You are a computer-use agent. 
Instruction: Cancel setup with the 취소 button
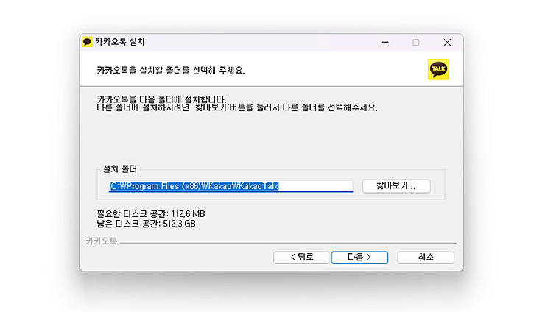(x=426, y=258)
